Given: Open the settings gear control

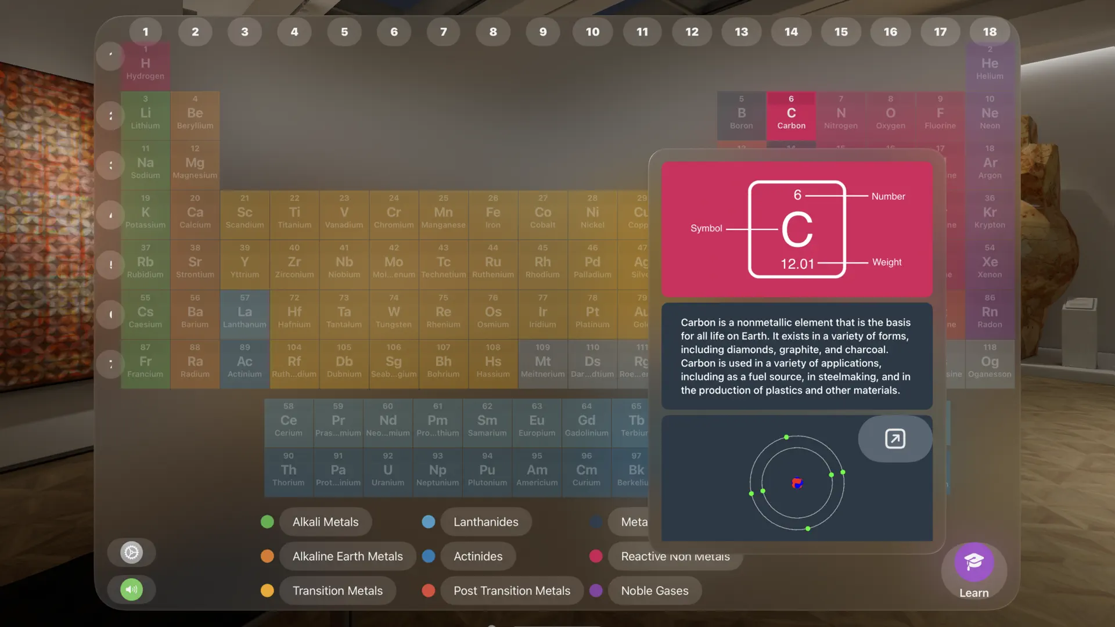Looking at the screenshot, I should coord(131,552).
